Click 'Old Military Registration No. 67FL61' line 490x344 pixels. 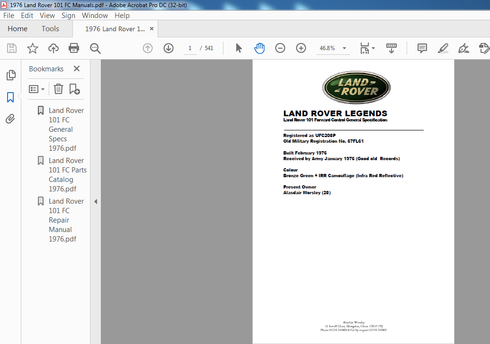pos(323,141)
